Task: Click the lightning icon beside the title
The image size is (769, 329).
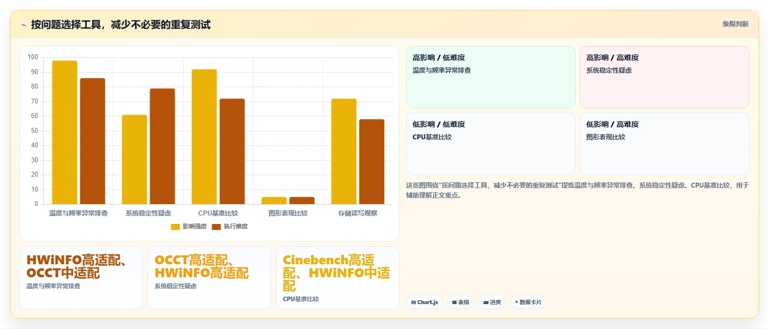Action: coord(23,25)
